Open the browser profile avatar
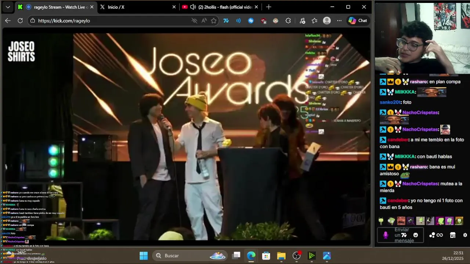Image resolution: width=470 pixels, height=264 pixels. tap(327, 21)
